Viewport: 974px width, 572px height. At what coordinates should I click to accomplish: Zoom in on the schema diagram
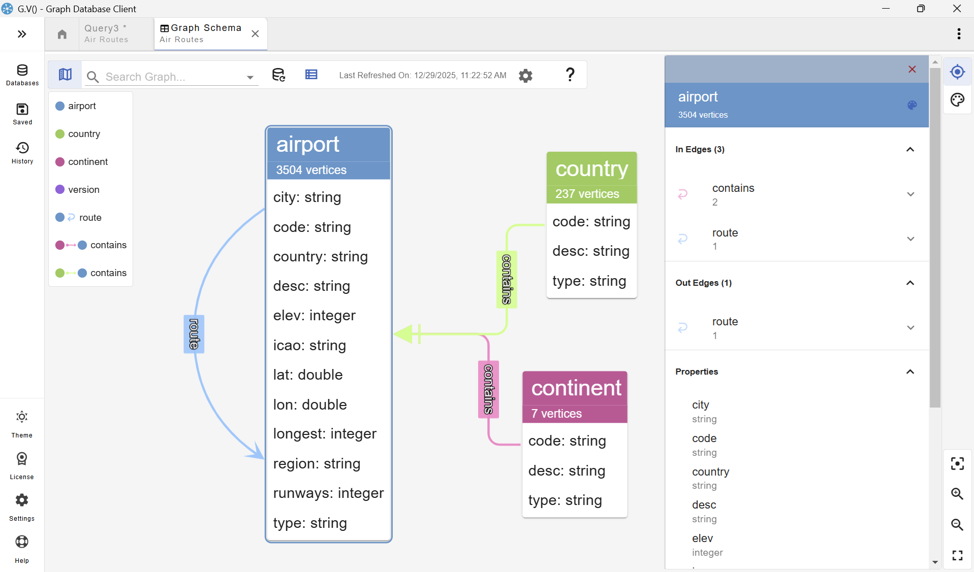click(x=957, y=494)
